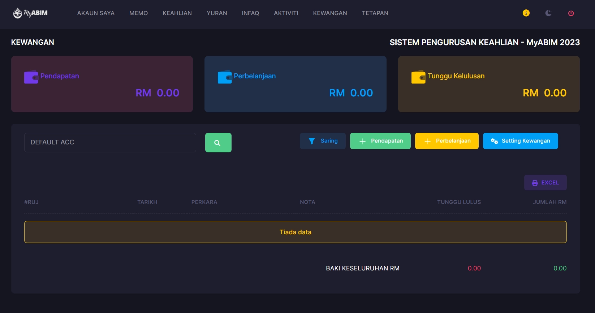Click the yellow info icon
The height and width of the screenshot is (313, 595).
526,13
